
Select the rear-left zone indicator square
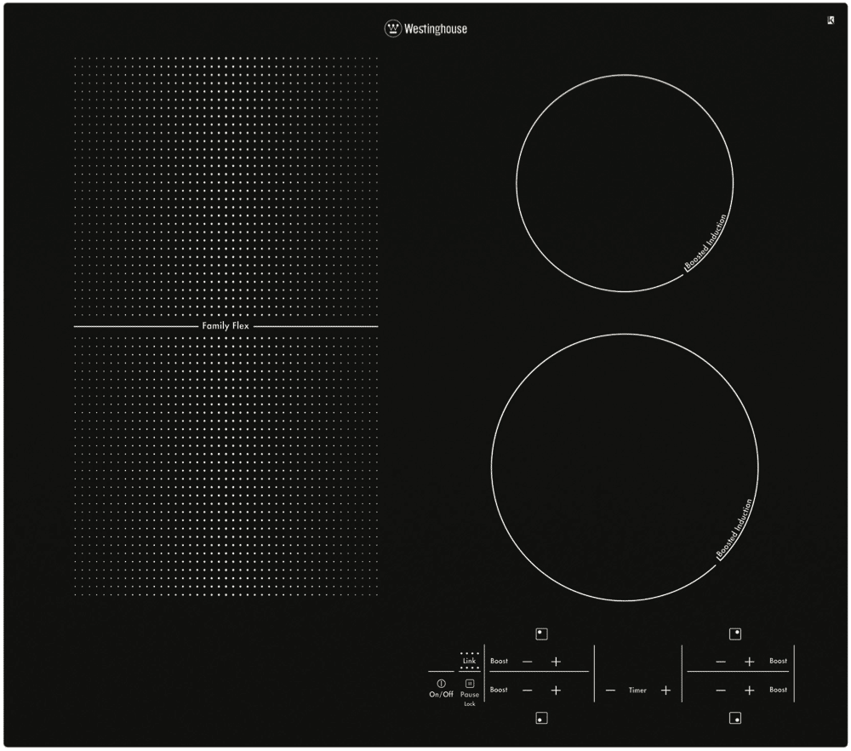[541, 633]
